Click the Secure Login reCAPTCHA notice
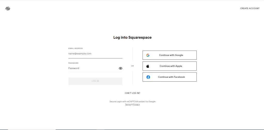 coord(132,101)
